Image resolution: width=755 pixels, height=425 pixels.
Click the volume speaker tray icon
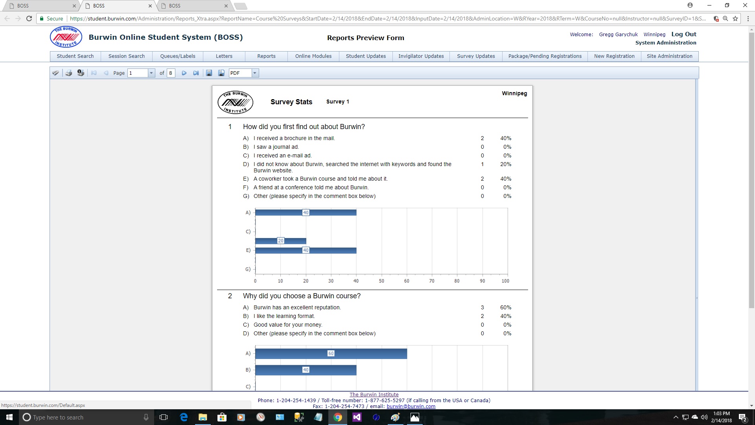coord(704,417)
